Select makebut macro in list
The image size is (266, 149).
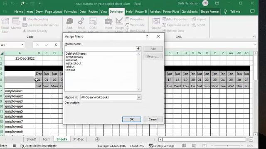(x=71, y=60)
